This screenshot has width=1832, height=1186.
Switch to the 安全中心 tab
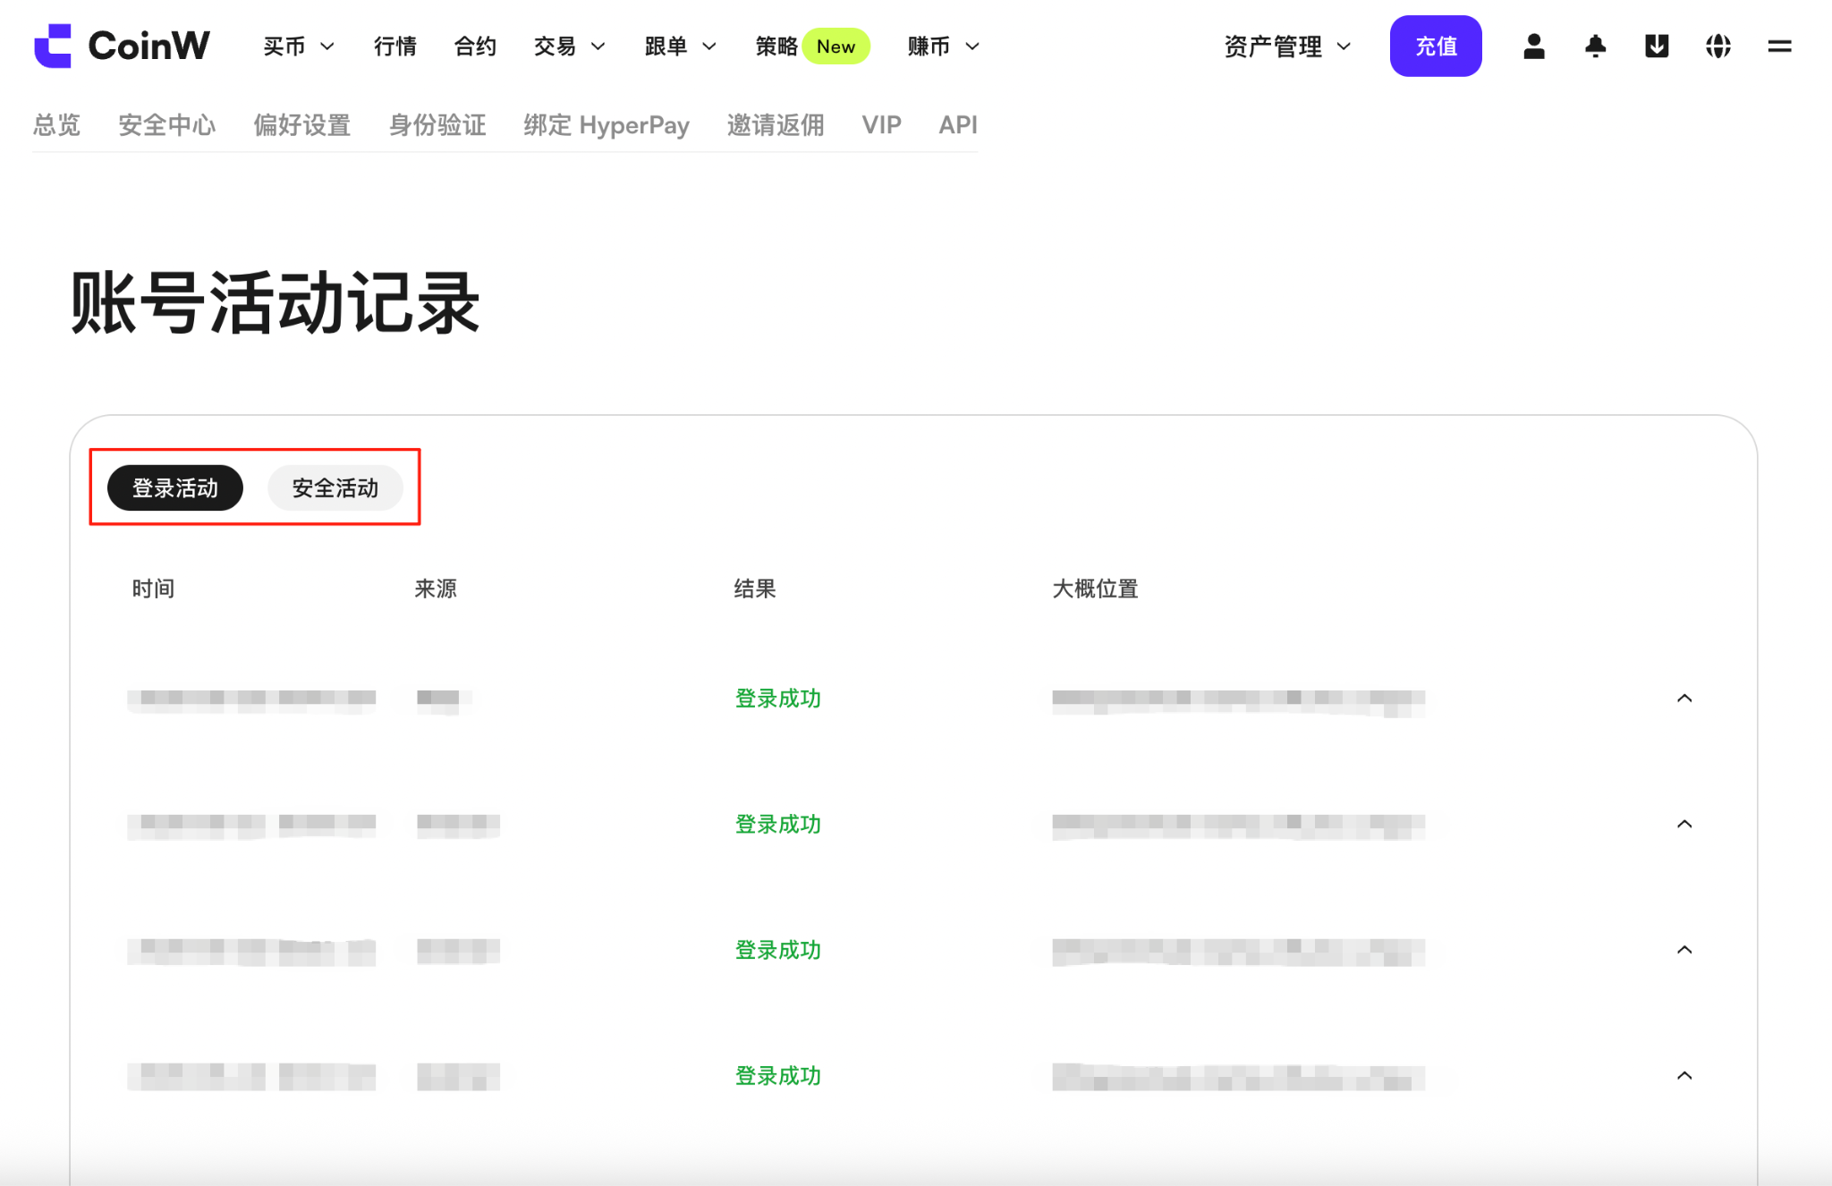coord(167,125)
